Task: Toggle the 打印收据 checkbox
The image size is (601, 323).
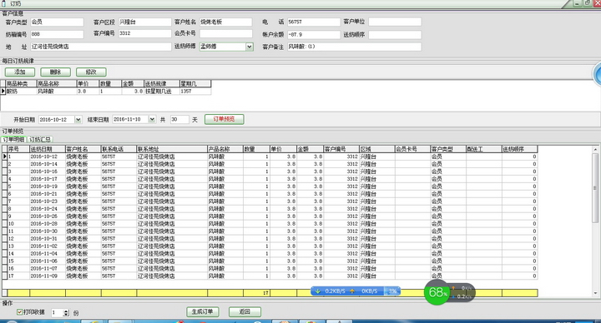Action: point(19,312)
